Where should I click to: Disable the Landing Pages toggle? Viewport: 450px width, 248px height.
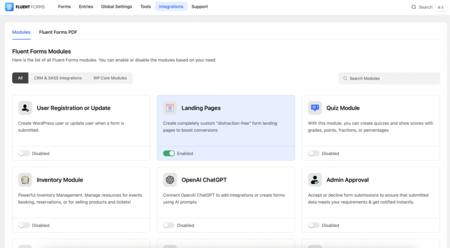[x=169, y=153]
